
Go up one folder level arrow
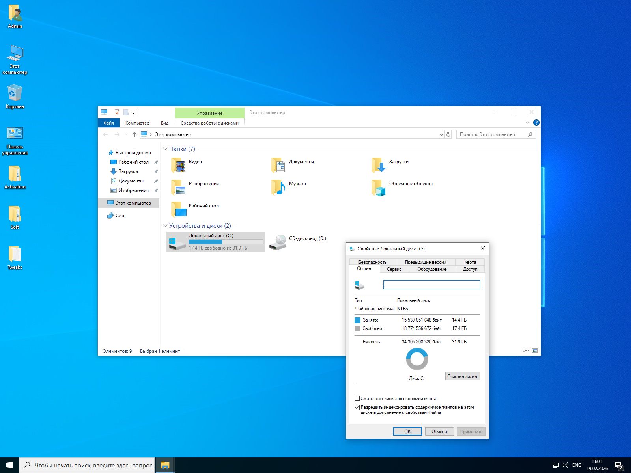[x=134, y=134]
